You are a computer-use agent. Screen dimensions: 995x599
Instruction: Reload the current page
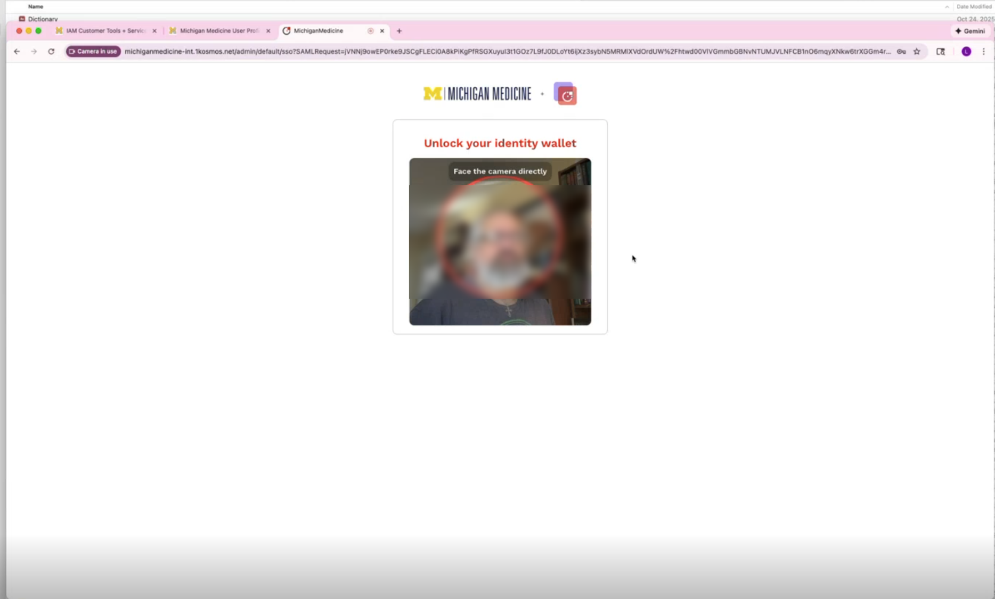[51, 52]
